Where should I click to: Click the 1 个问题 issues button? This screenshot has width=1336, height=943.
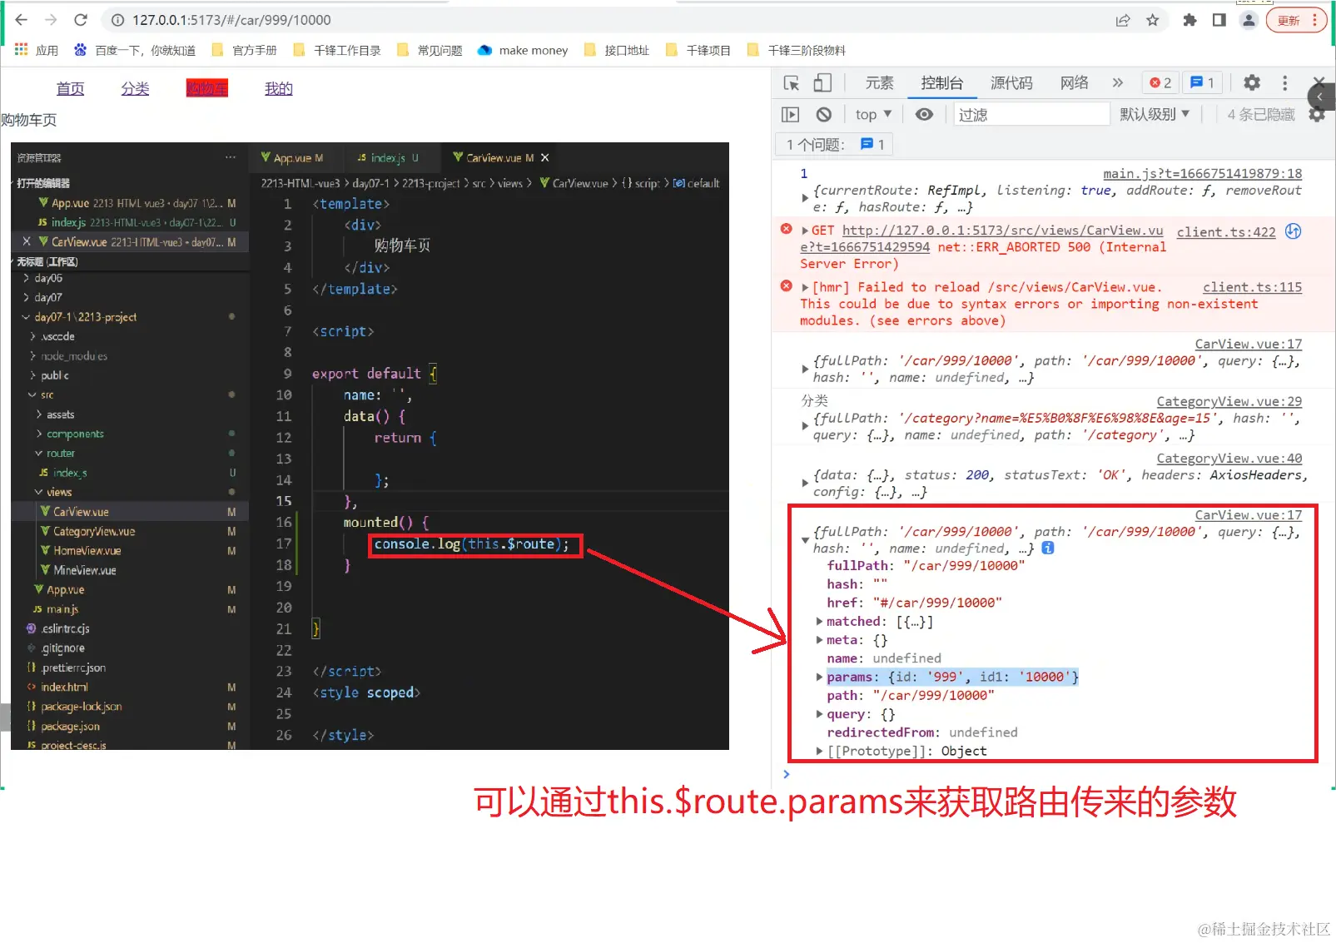coord(836,144)
